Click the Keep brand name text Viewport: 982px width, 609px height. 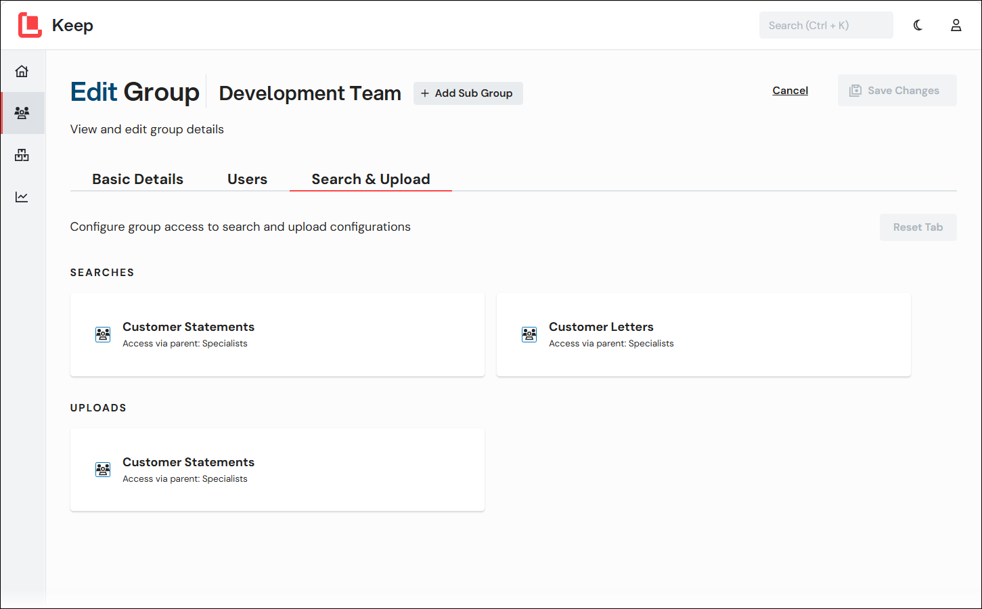pos(72,26)
